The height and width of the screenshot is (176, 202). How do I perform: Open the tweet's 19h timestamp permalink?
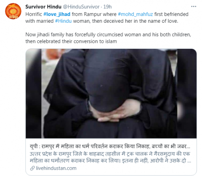(107, 7)
